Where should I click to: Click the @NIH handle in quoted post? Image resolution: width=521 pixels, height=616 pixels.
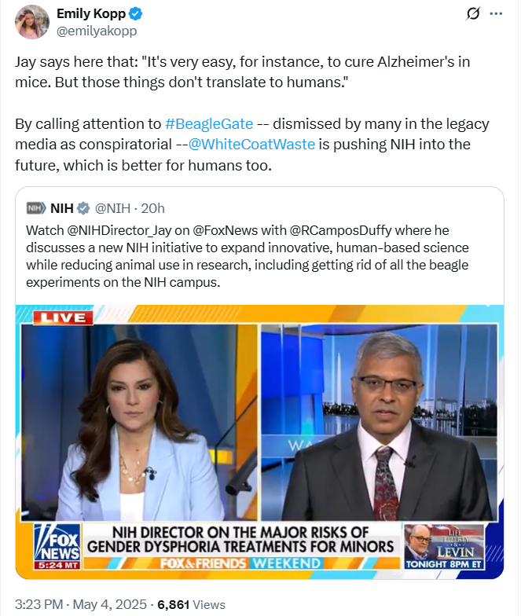(x=112, y=208)
